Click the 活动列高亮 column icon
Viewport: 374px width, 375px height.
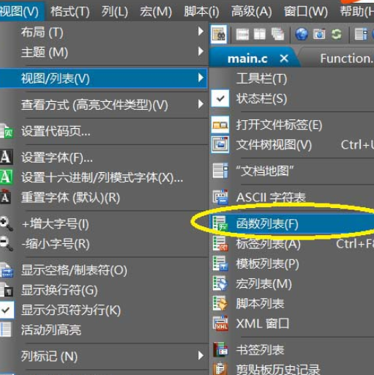tap(6, 330)
